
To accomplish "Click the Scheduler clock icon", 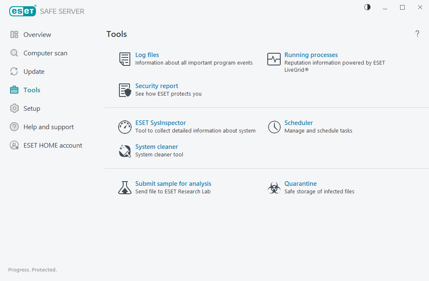I will click(274, 127).
